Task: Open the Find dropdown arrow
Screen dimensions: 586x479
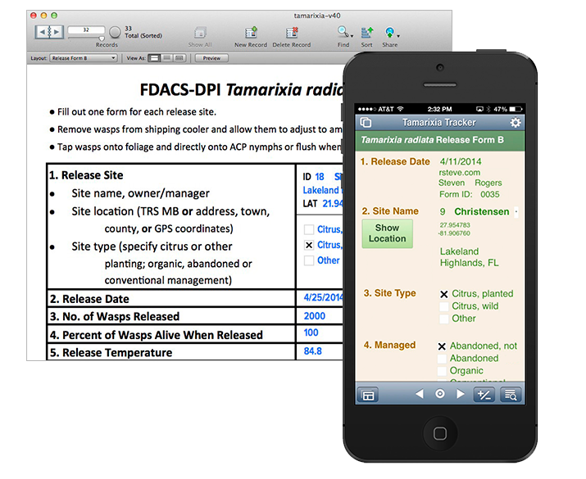Action: click(x=352, y=36)
